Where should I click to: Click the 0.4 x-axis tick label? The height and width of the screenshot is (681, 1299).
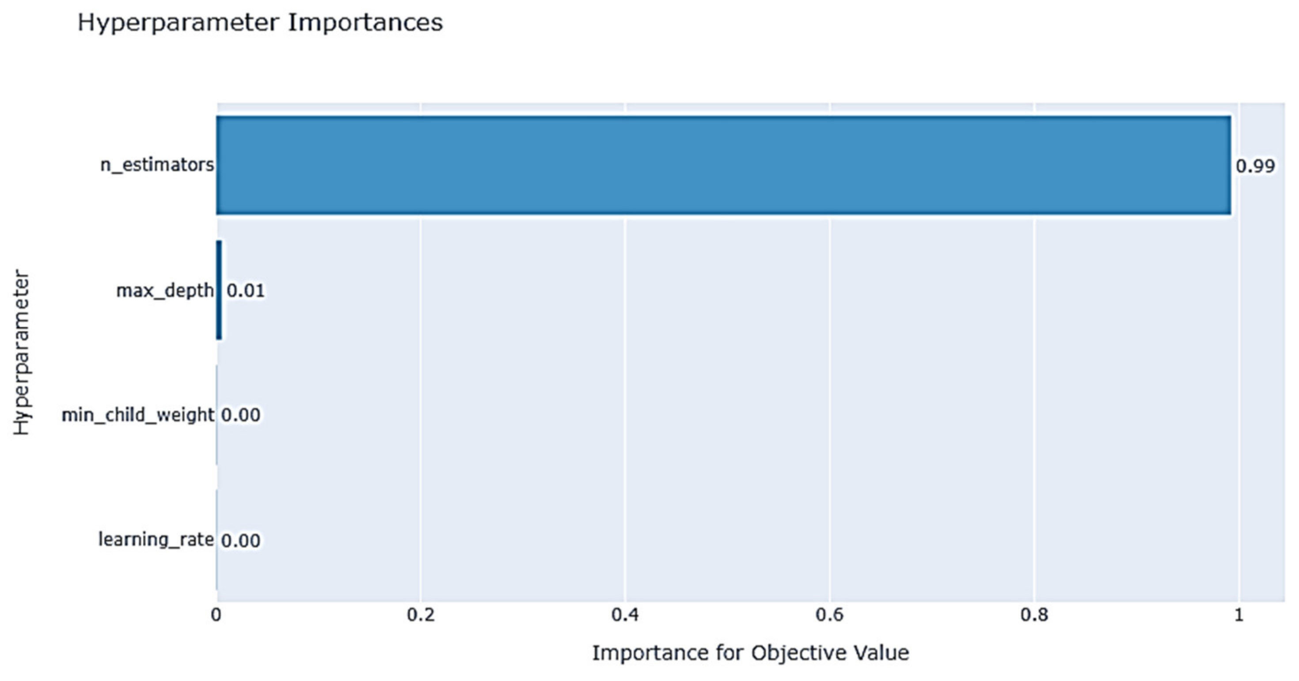625,615
